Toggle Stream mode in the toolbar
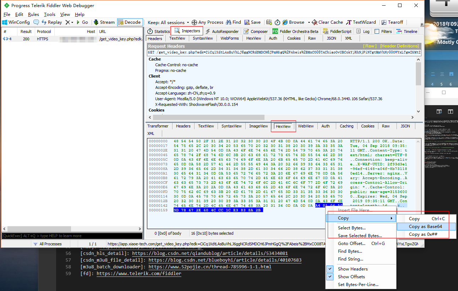Screen dimensions: 458x291 104,22
